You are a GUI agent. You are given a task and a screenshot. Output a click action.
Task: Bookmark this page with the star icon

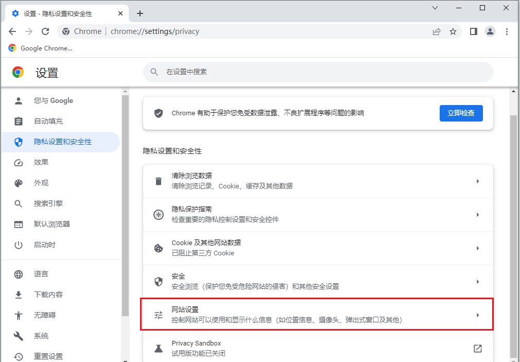pyautogui.click(x=453, y=31)
